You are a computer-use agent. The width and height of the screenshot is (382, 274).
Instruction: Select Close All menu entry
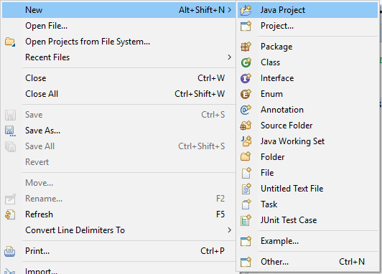[118, 94]
